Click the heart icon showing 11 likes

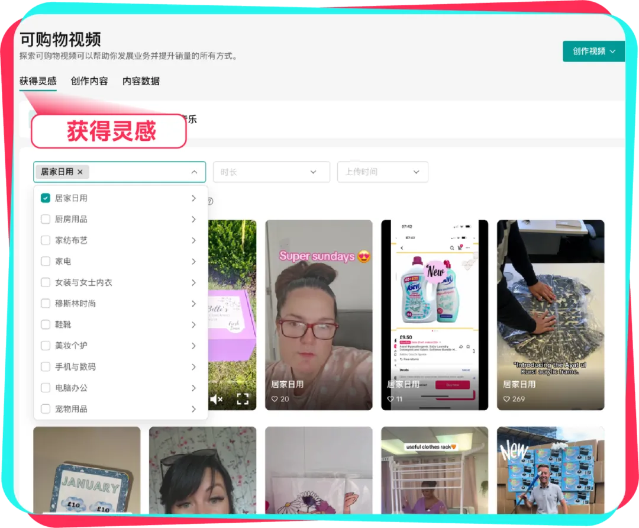point(389,399)
